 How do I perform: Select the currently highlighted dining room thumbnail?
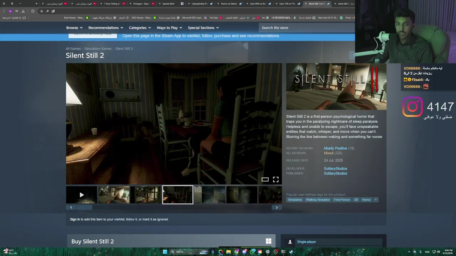[177, 195]
